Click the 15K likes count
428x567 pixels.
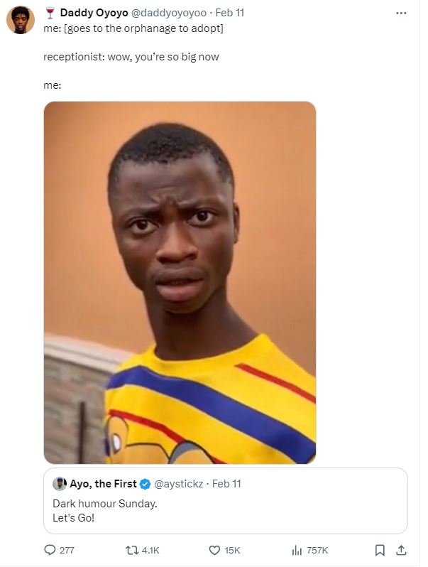click(233, 550)
